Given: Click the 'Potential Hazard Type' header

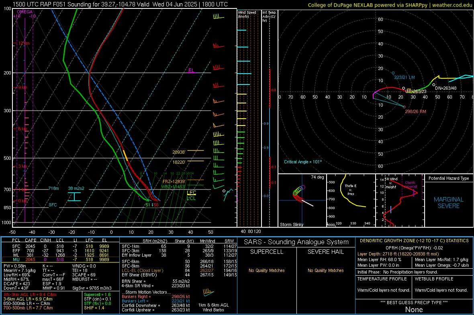Looking at the screenshot, I should 449,178.
